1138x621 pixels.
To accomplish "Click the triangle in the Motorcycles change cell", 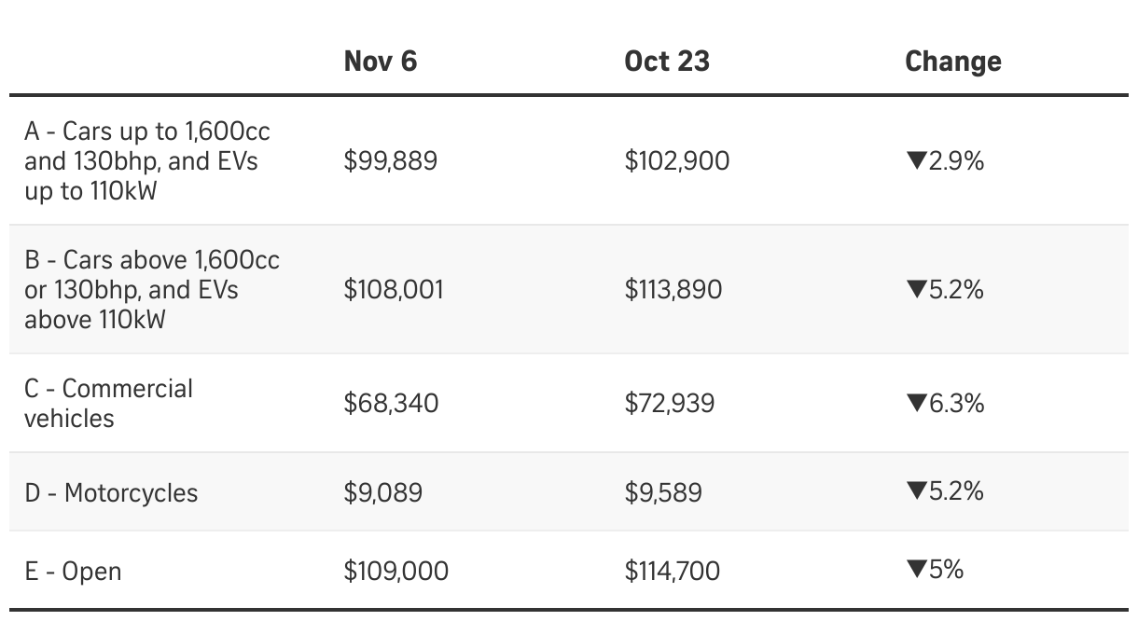I will pos(915,491).
